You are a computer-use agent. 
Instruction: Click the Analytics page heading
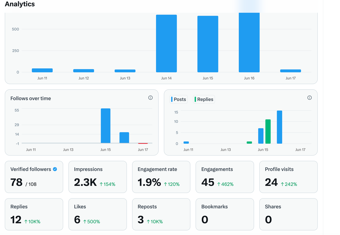pos(20,4)
